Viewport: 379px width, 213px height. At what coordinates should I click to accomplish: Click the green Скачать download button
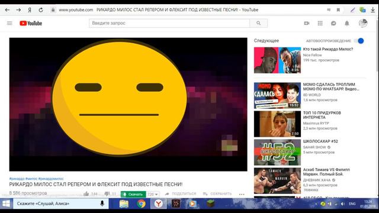coord(133,194)
